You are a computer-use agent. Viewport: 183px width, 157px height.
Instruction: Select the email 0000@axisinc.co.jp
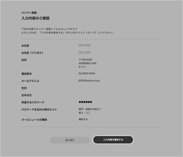pyautogui.click(x=89, y=81)
